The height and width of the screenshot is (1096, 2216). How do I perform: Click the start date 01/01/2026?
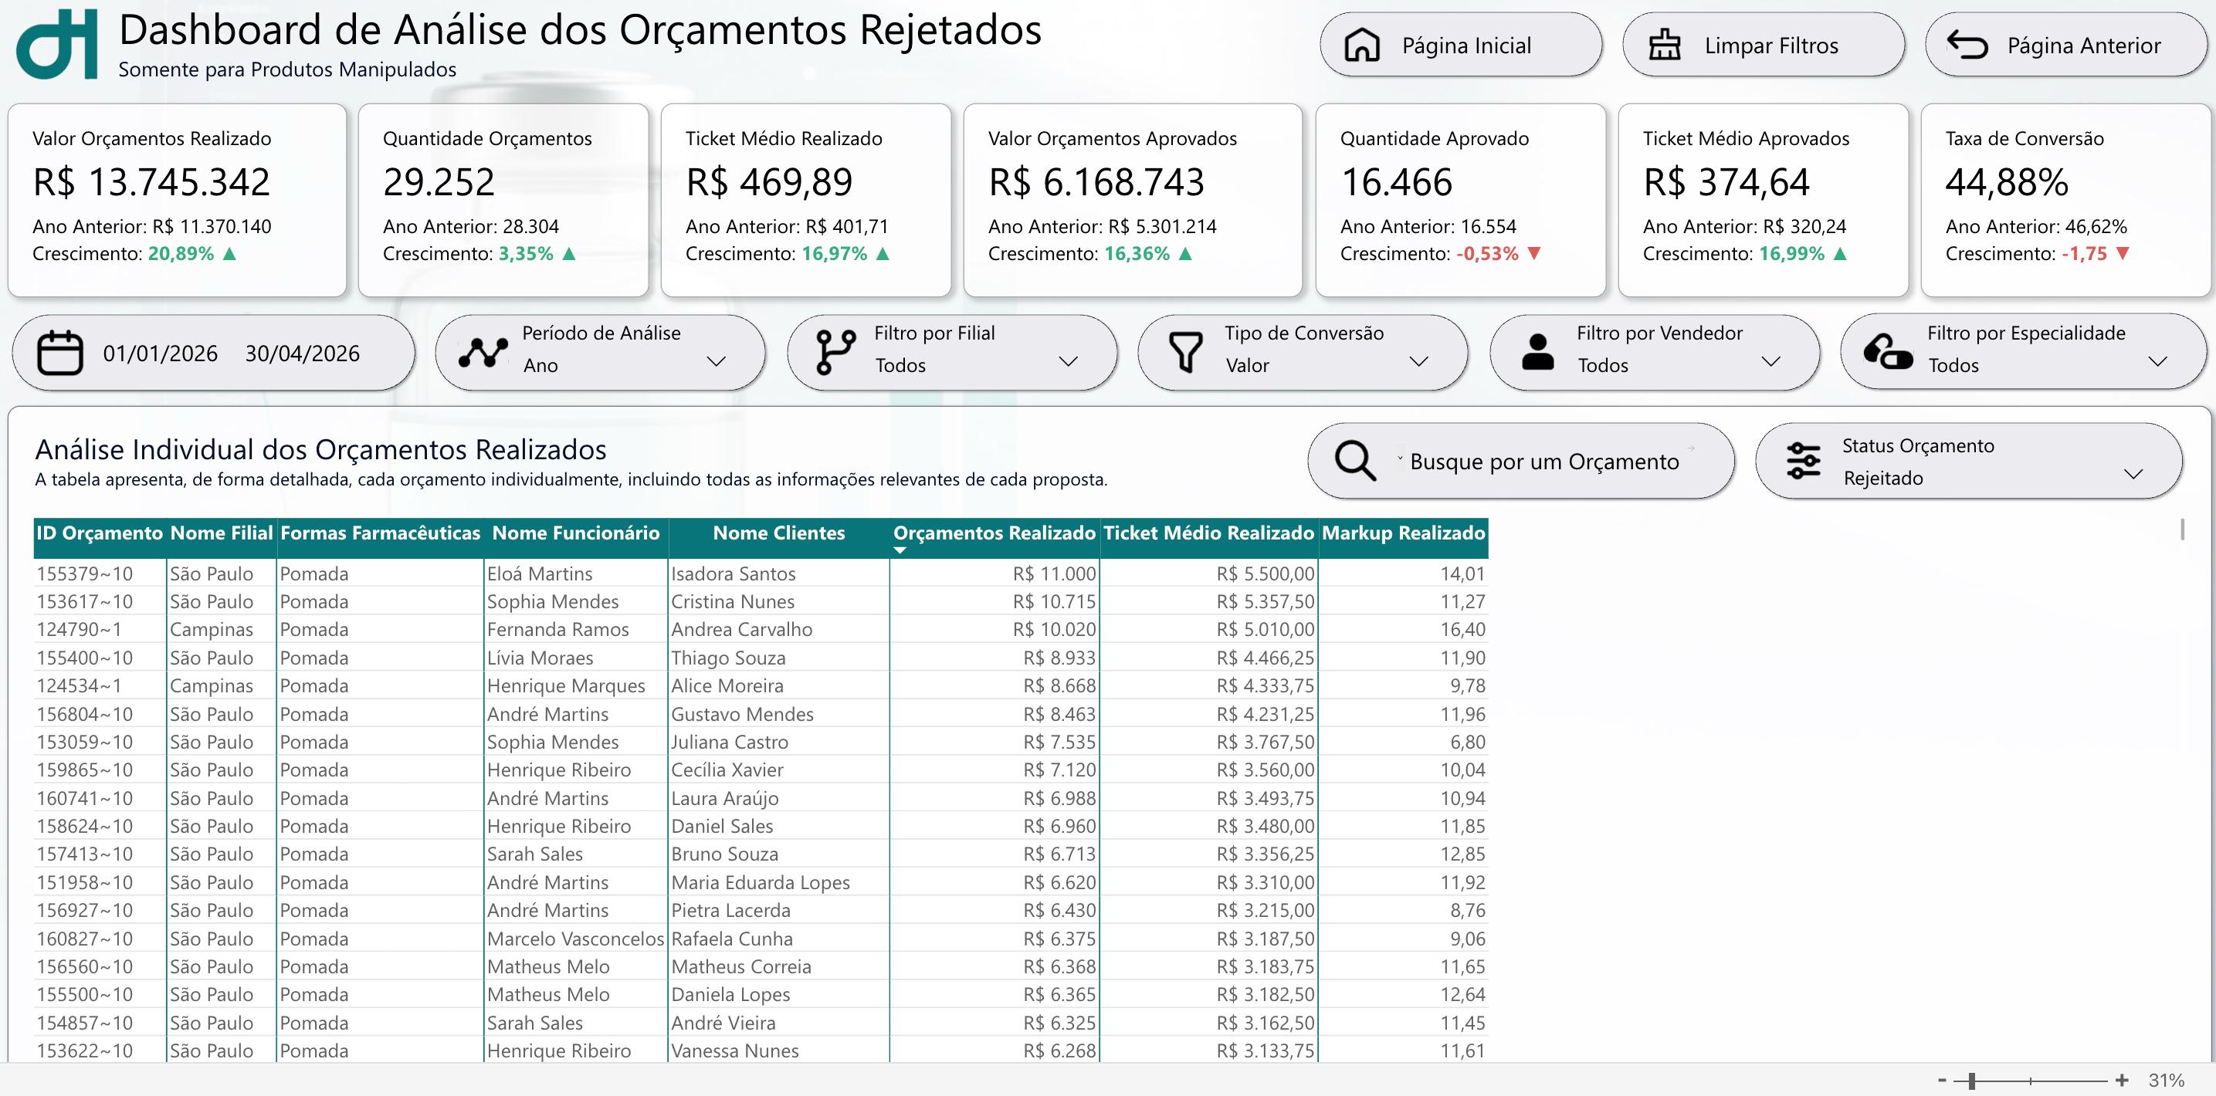pyautogui.click(x=160, y=353)
